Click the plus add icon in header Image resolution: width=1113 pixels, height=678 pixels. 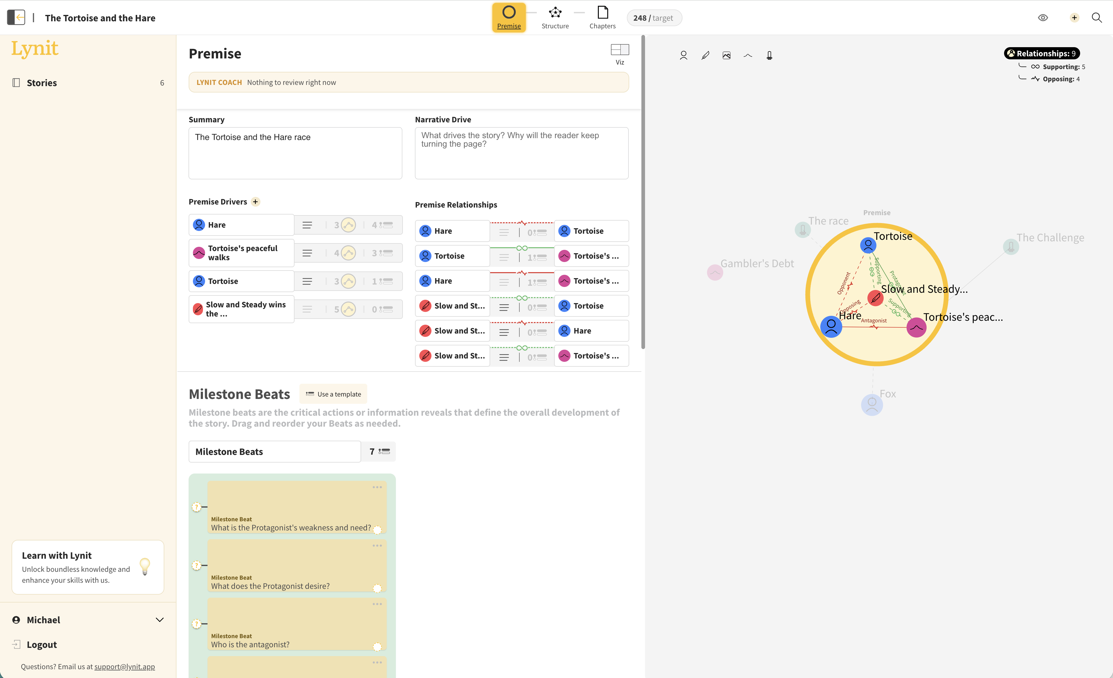[1074, 18]
